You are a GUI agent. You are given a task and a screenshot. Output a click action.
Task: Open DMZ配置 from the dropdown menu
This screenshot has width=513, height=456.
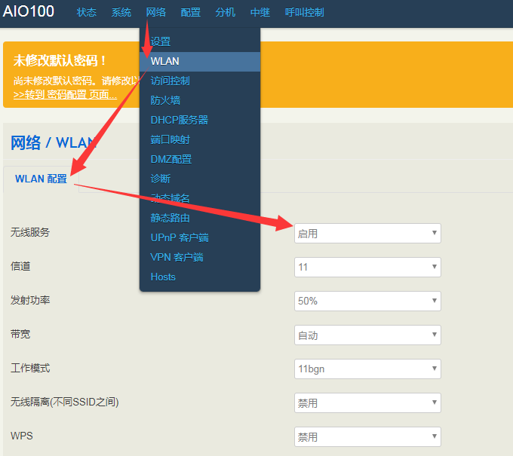point(200,160)
